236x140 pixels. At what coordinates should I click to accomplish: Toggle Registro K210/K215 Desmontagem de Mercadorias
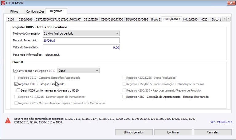coord(16,96)
